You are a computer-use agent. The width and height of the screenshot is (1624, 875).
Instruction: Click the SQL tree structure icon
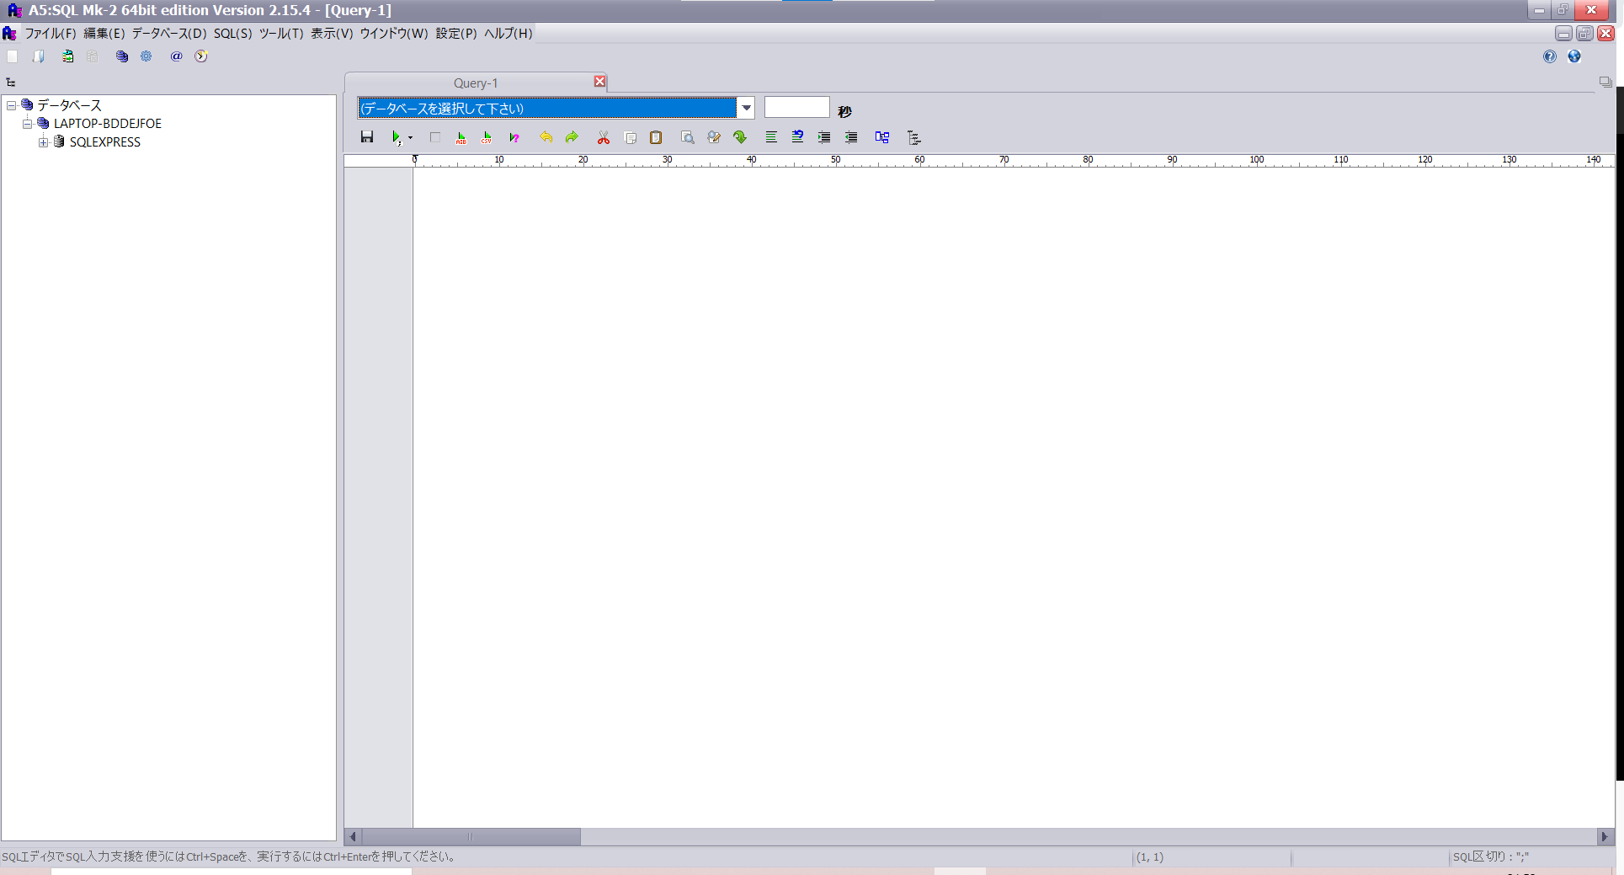pos(914,137)
